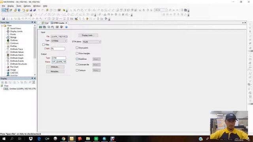
Task: Click the file browse icon next to the File field
Action: pyautogui.click(x=66, y=37)
